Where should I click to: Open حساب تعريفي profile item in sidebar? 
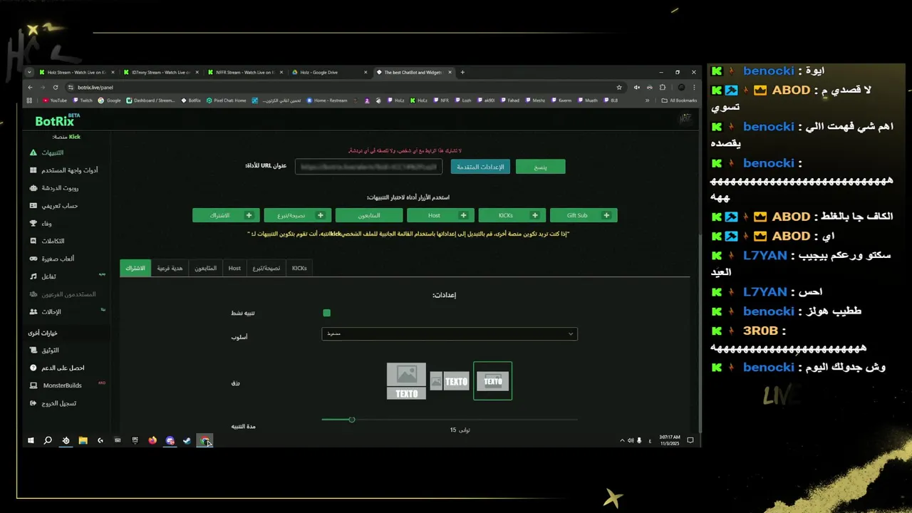click(53, 206)
